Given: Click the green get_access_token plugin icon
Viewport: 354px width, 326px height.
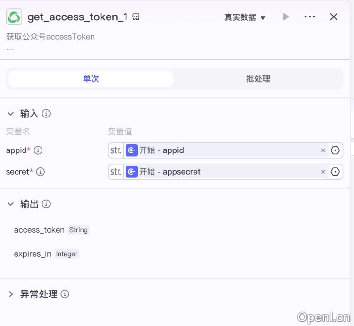Looking at the screenshot, I should pos(14,17).
